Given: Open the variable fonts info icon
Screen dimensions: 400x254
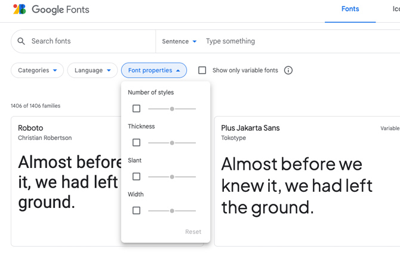Looking at the screenshot, I should tap(288, 70).
